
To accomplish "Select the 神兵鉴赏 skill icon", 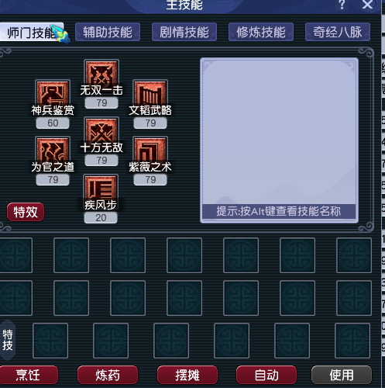I will click(x=53, y=96).
